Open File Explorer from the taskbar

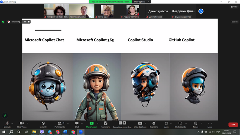pos(34,132)
